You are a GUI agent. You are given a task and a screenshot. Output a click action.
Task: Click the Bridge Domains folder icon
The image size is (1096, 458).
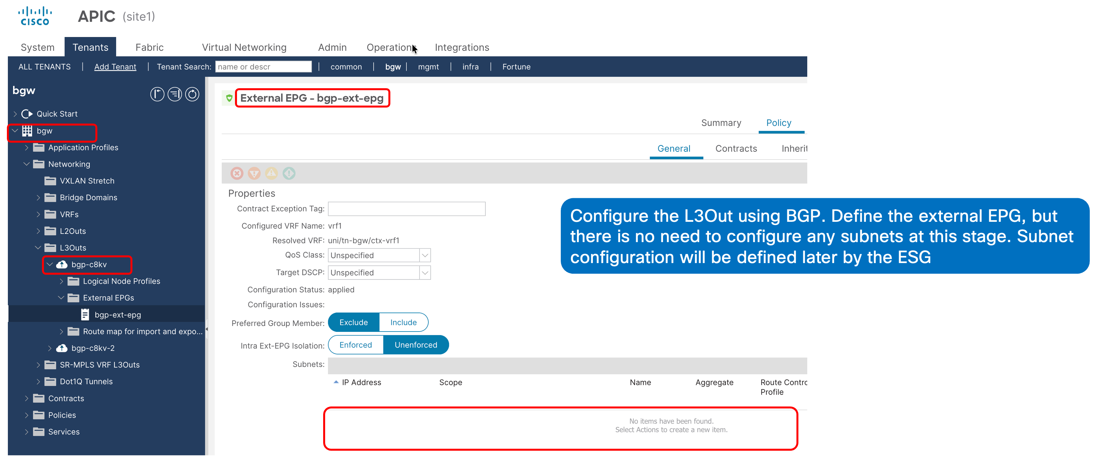(50, 198)
